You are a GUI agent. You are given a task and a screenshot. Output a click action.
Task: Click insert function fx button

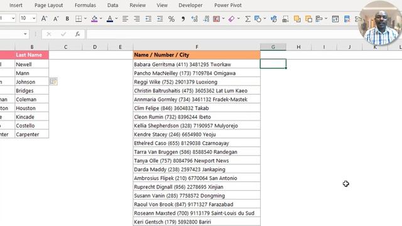(x=77, y=34)
